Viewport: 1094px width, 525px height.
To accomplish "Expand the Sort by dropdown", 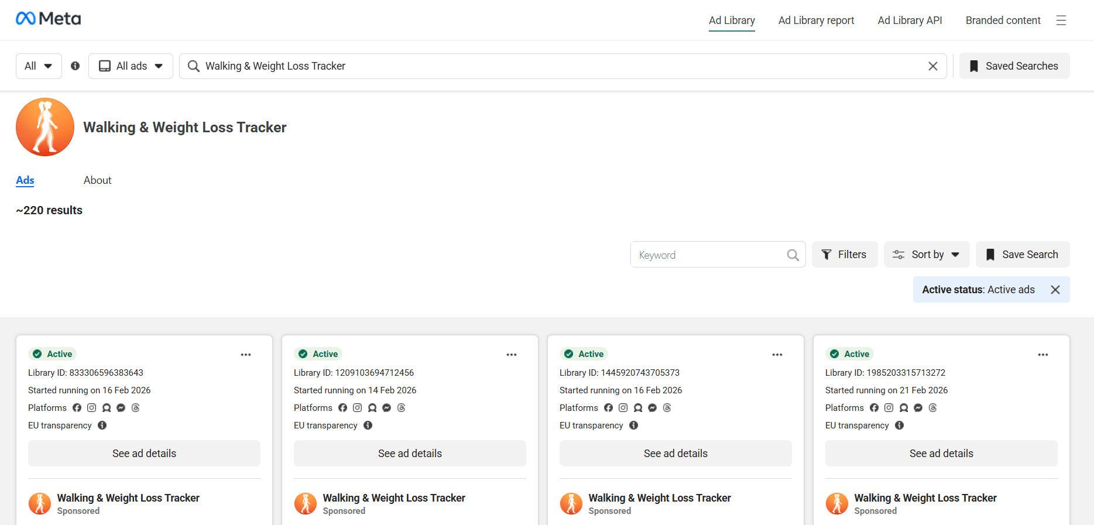I will tap(927, 255).
